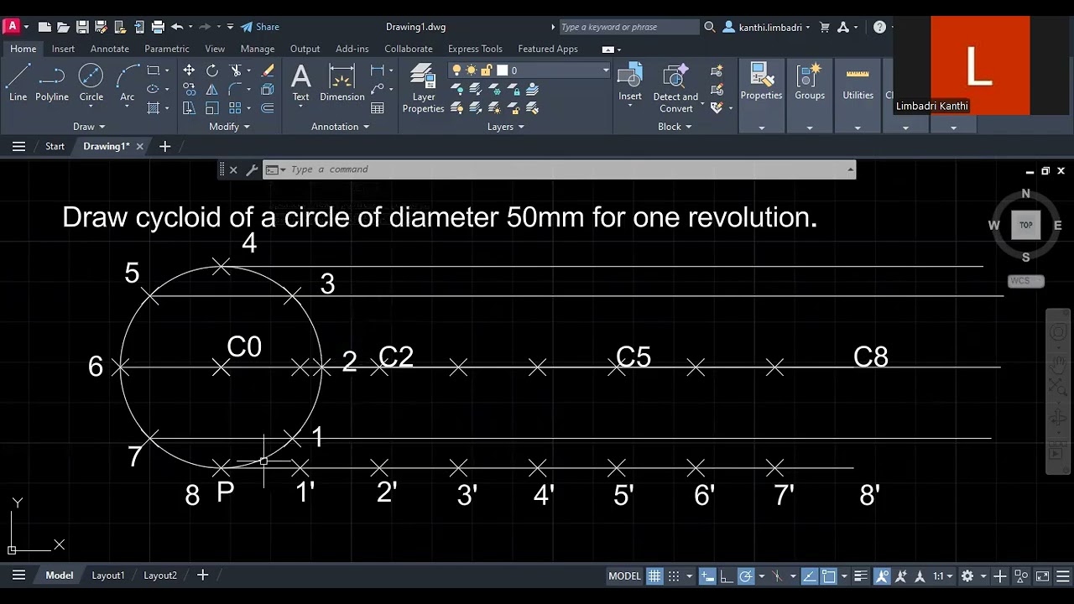Image resolution: width=1074 pixels, height=604 pixels.
Task: Select the Arc tool
Action: tap(128, 82)
